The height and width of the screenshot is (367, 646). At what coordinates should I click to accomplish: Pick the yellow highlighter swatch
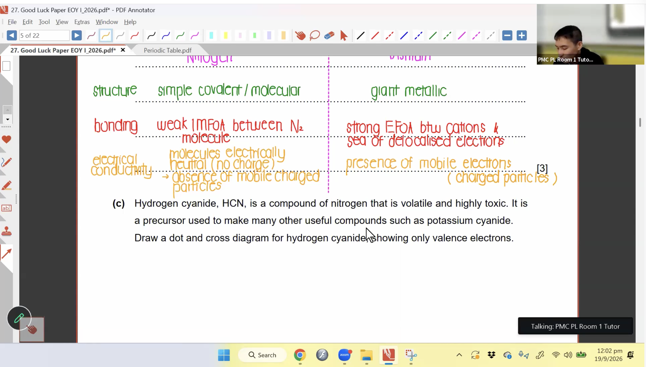[226, 35]
